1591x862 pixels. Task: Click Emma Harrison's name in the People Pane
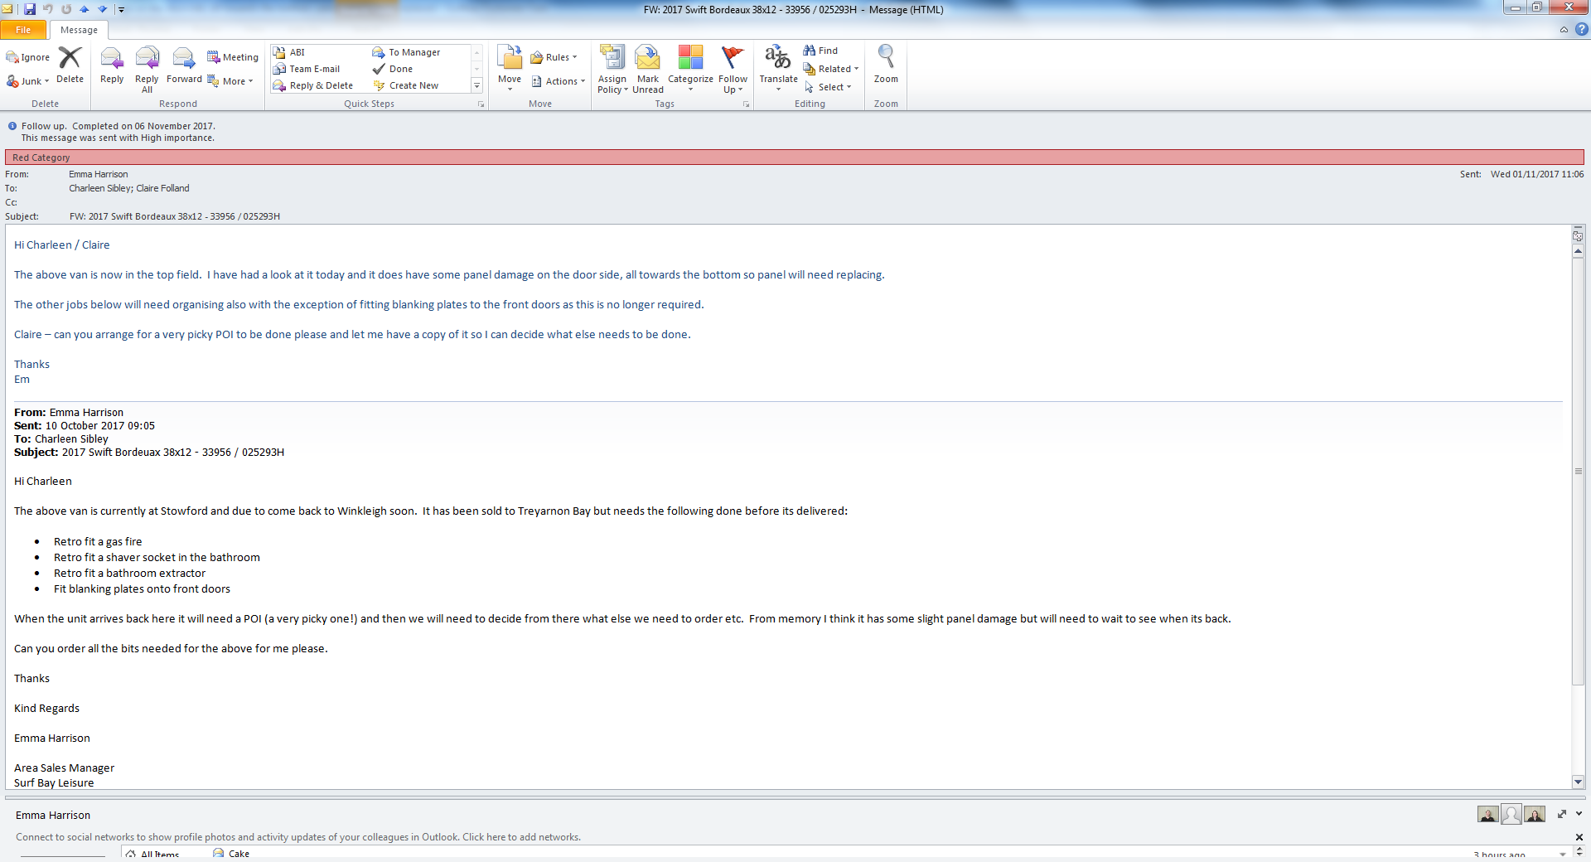click(53, 815)
